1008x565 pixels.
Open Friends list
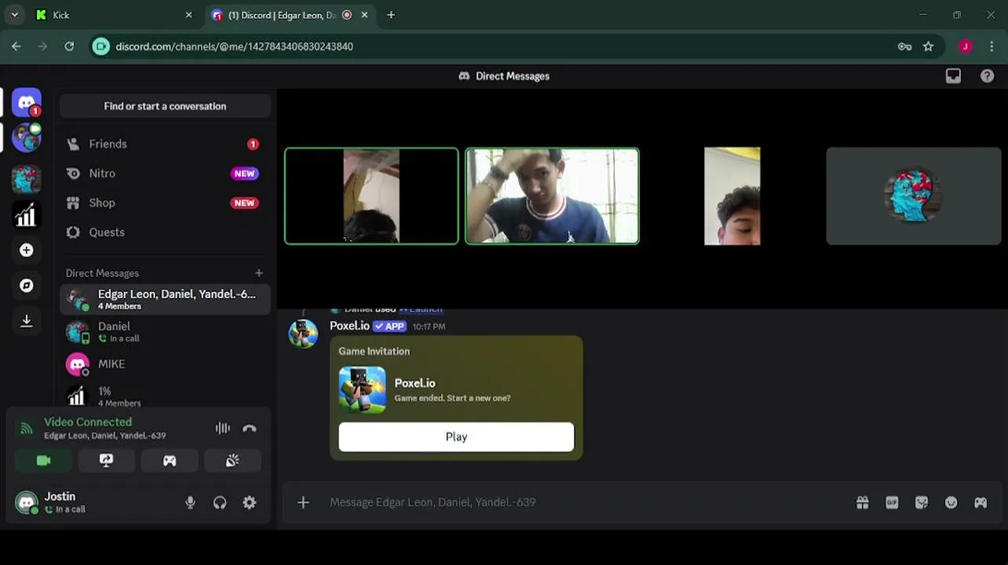click(165, 144)
